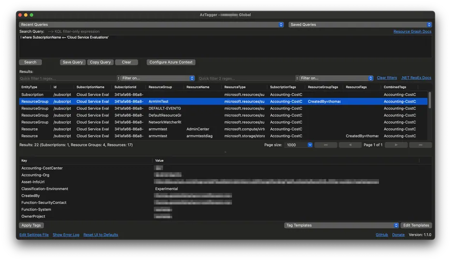Select the armvmtestdiag resource row

tap(223, 136)
